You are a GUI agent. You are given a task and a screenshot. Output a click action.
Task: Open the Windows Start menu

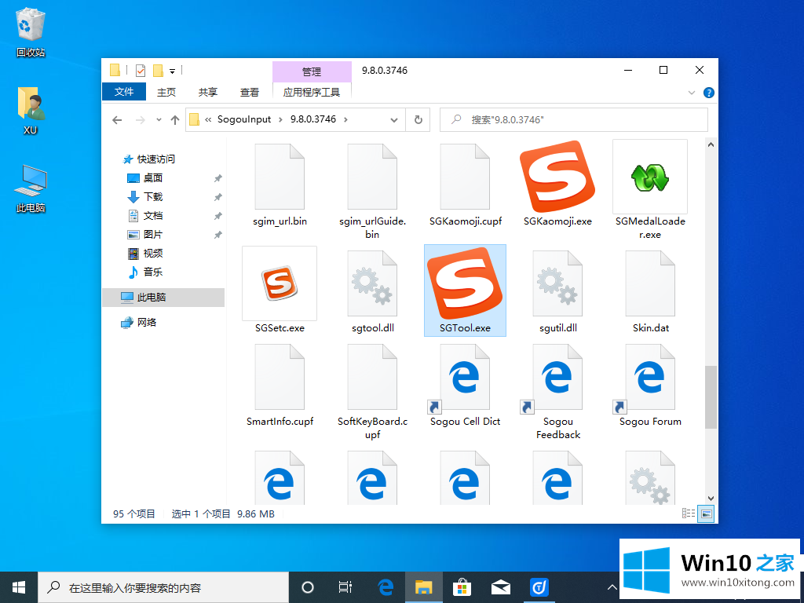[19, 587]
